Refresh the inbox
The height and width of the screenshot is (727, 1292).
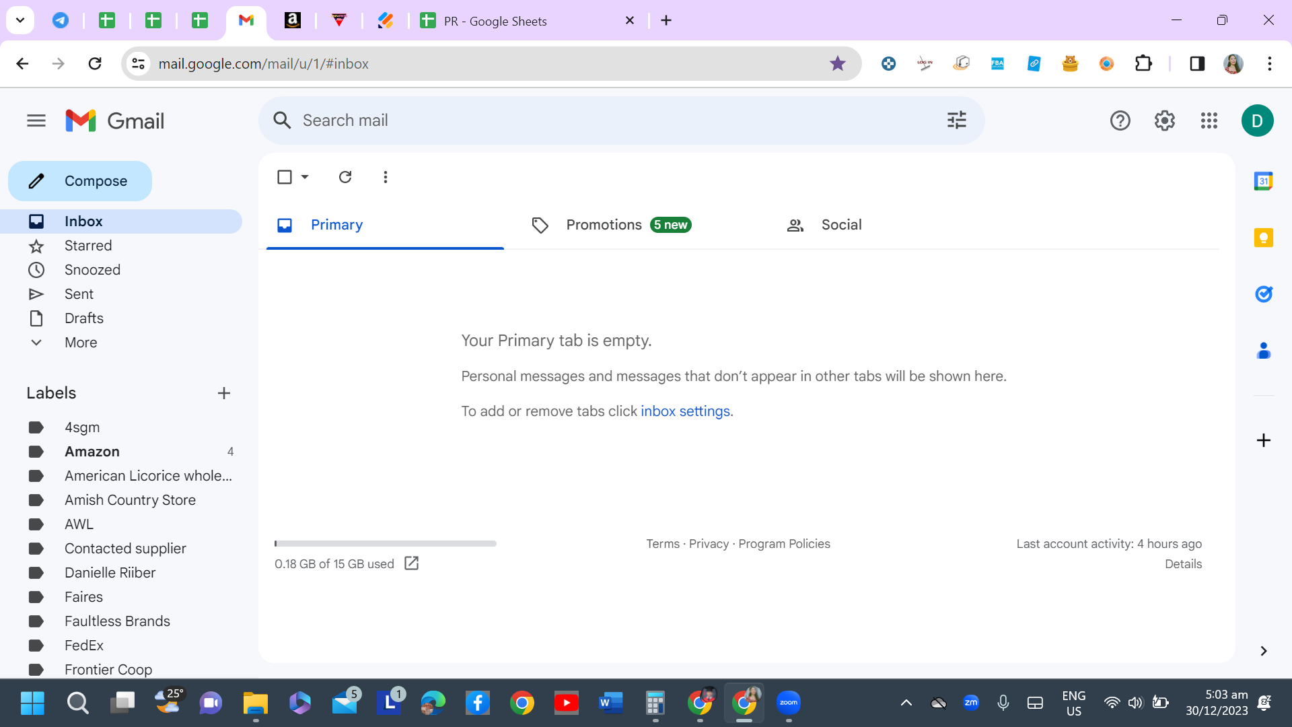click(345, 177)
